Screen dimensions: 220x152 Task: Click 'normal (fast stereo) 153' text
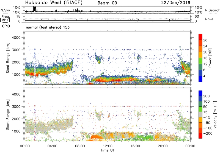click(48, 27)
